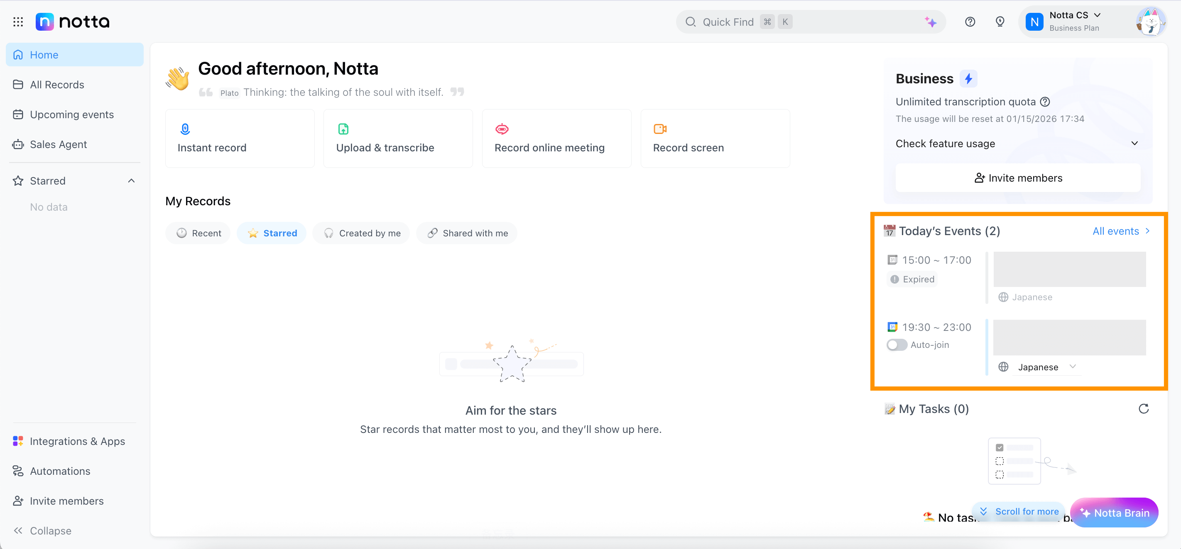Open the user avatar picture
The width and height of the screenshot is (1181, 549).
tap(1150, 22)
